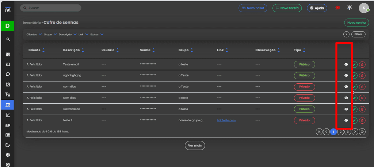The width and height of the screenshot is (374, 167).
Task: Edit the Teste email password entry
Action: tap(354, 64)
